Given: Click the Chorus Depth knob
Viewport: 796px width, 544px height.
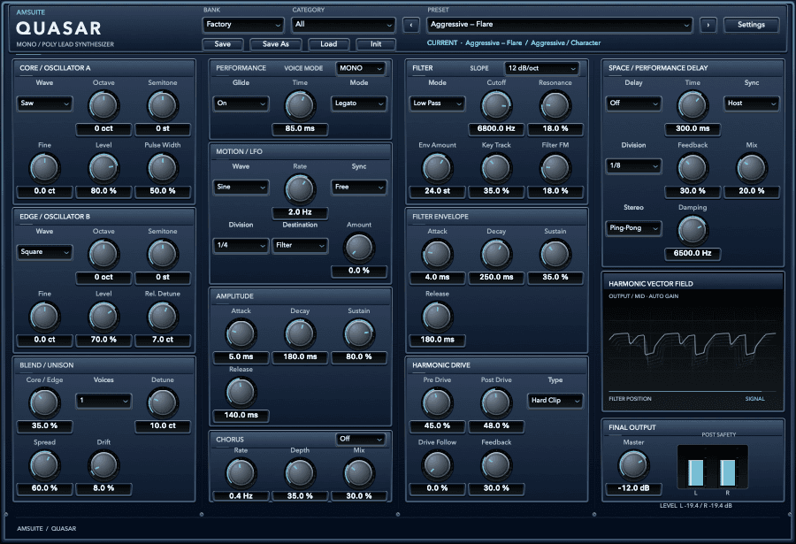Looking at the screenshot, I should point(300,473).
